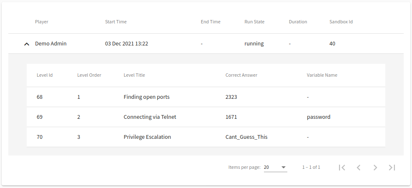Select the Connecting via Telnet level row

coord(206,117)
